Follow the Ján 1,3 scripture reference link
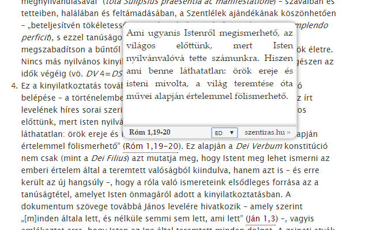 point(260,218)
